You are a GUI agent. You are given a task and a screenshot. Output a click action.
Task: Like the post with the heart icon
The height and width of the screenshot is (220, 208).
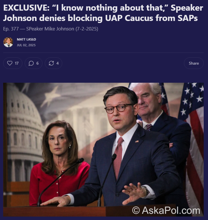(10, 63)
